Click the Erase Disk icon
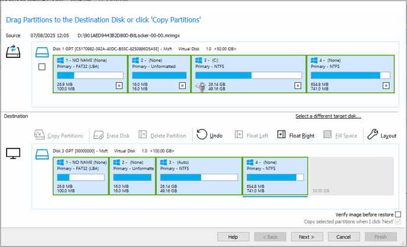Viewport: 407px width, 247px height. point(98,135)
